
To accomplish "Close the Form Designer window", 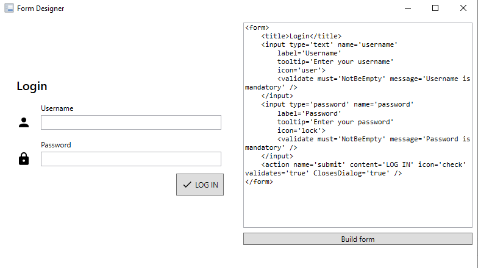I will click(463, 9).
